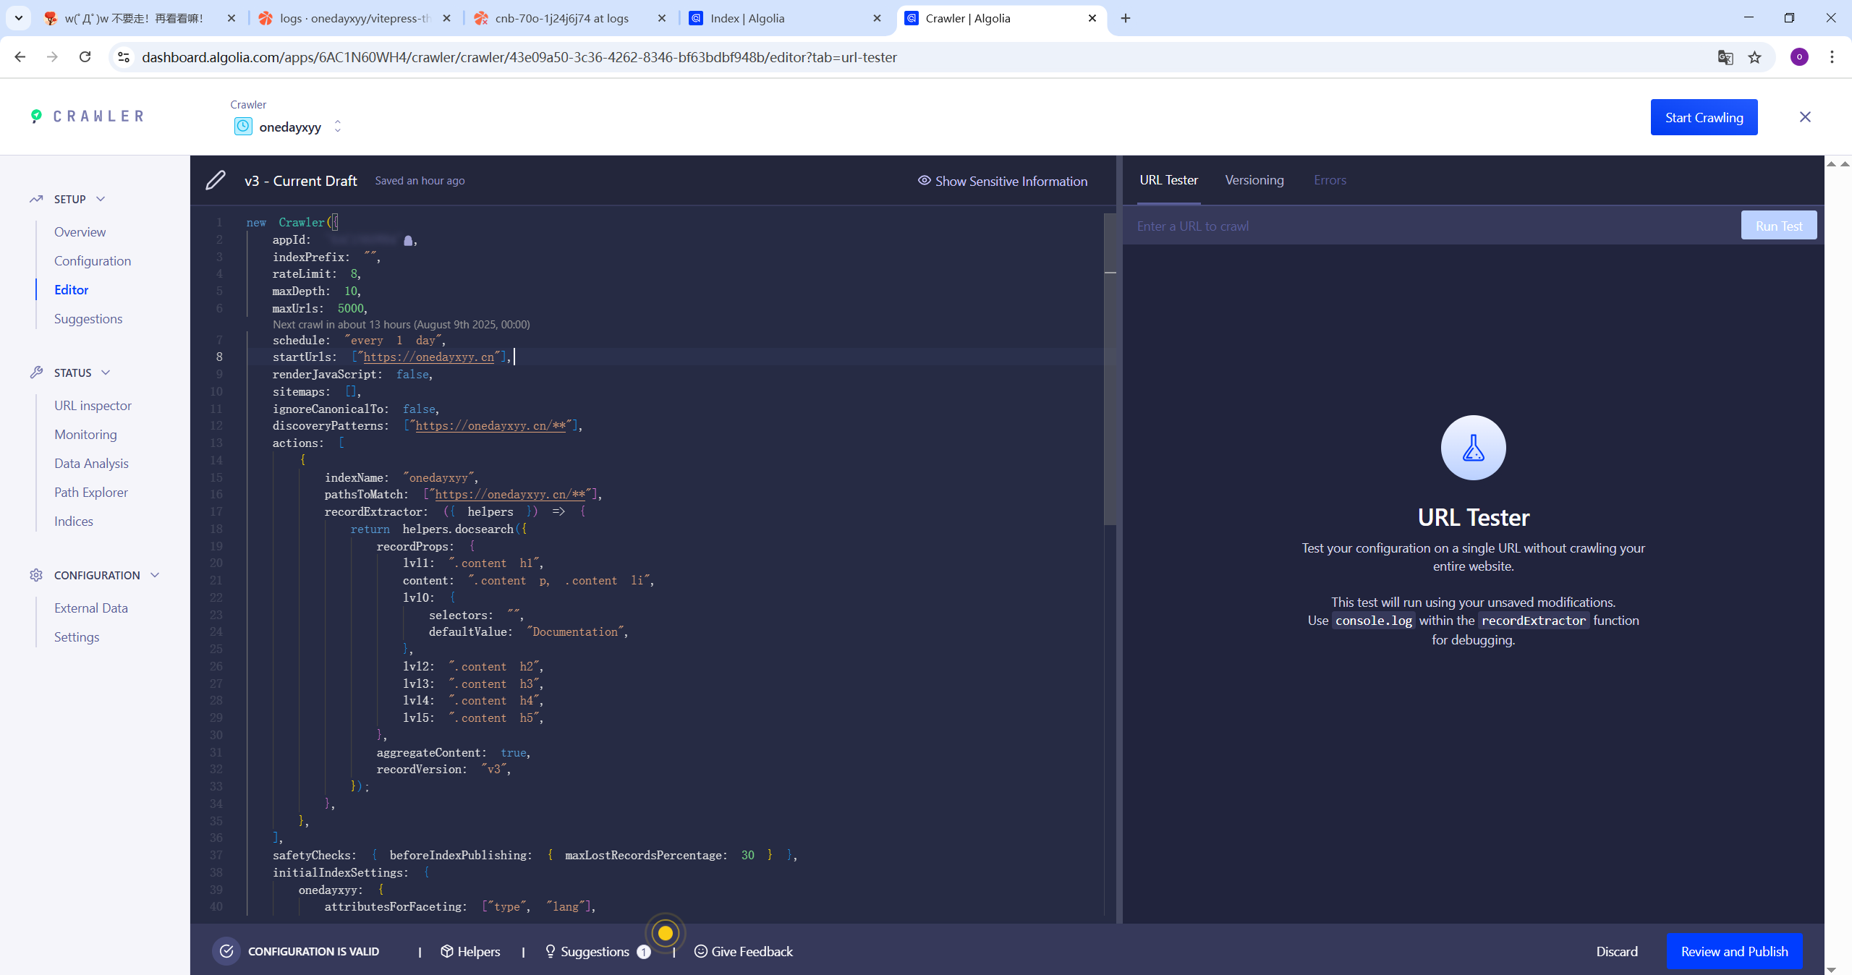Open the Configuration page in sidebar
The image size is (1852, 975).
coord(93,261)
